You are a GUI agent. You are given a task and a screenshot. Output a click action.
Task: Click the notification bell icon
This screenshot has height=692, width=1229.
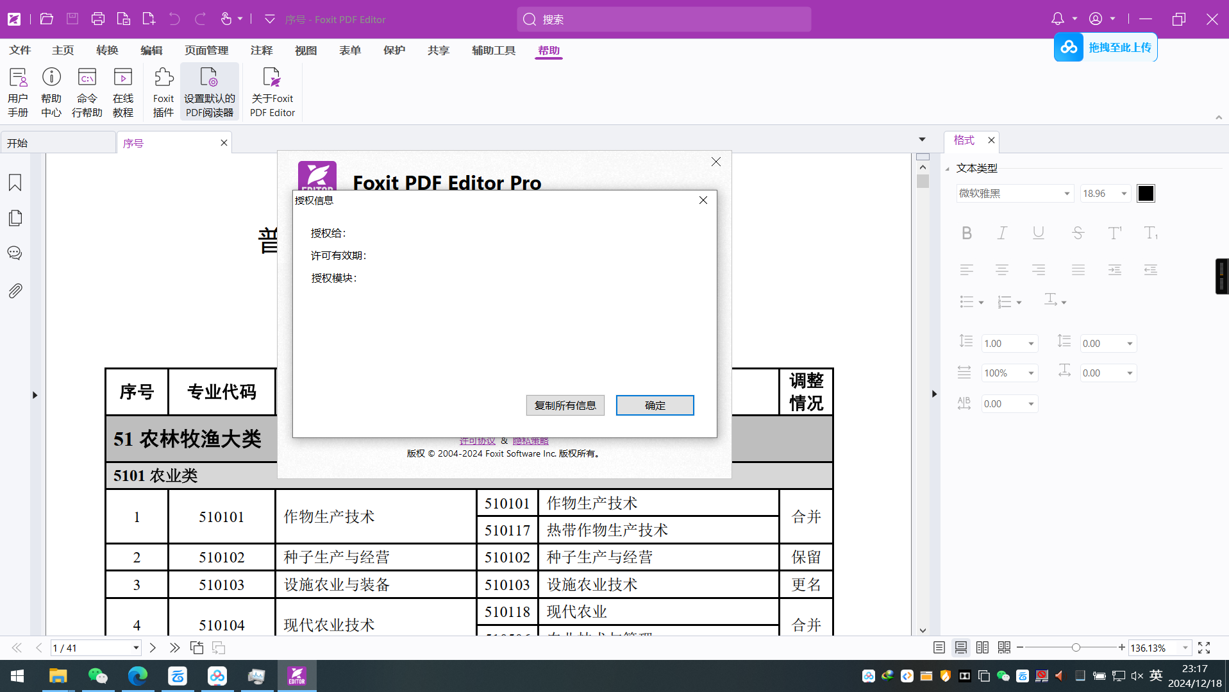[1058, 19]
